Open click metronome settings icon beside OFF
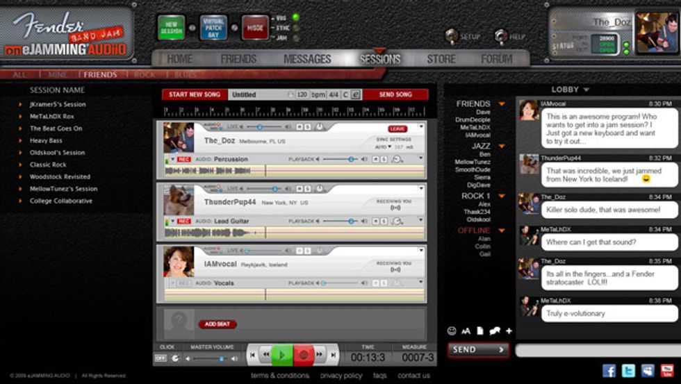 click(175, 358)
